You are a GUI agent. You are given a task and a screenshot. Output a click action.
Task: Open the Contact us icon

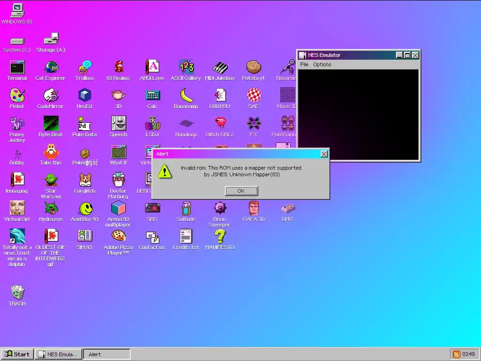pyautogui.click(x=152, y=237)
